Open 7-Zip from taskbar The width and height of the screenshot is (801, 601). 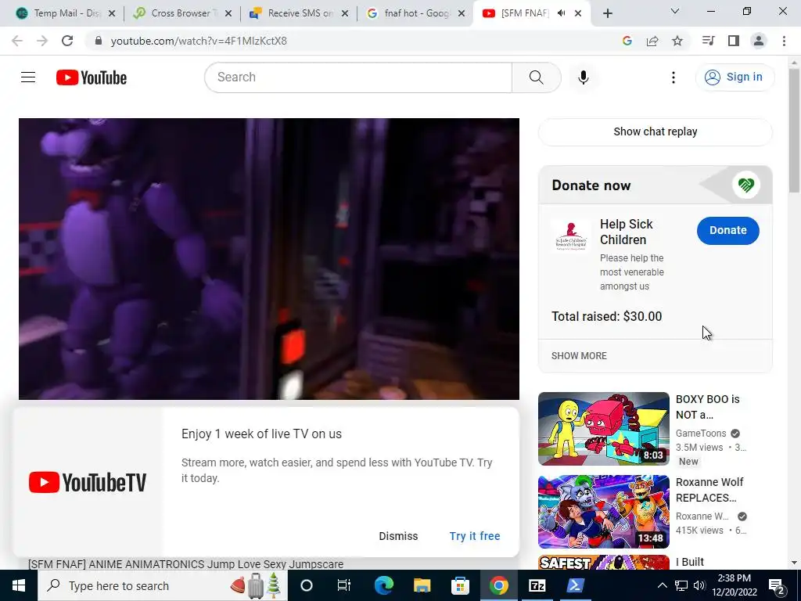point(537,585)
